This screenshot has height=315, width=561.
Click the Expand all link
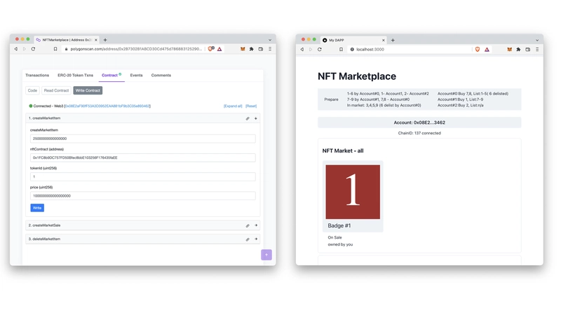click(x=233, y=106)
